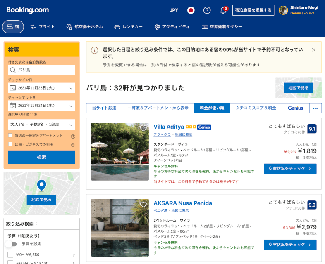Sort by クチコミスコア＆料金
This screenshot has width=325, height=264.
tap(256, 108)
